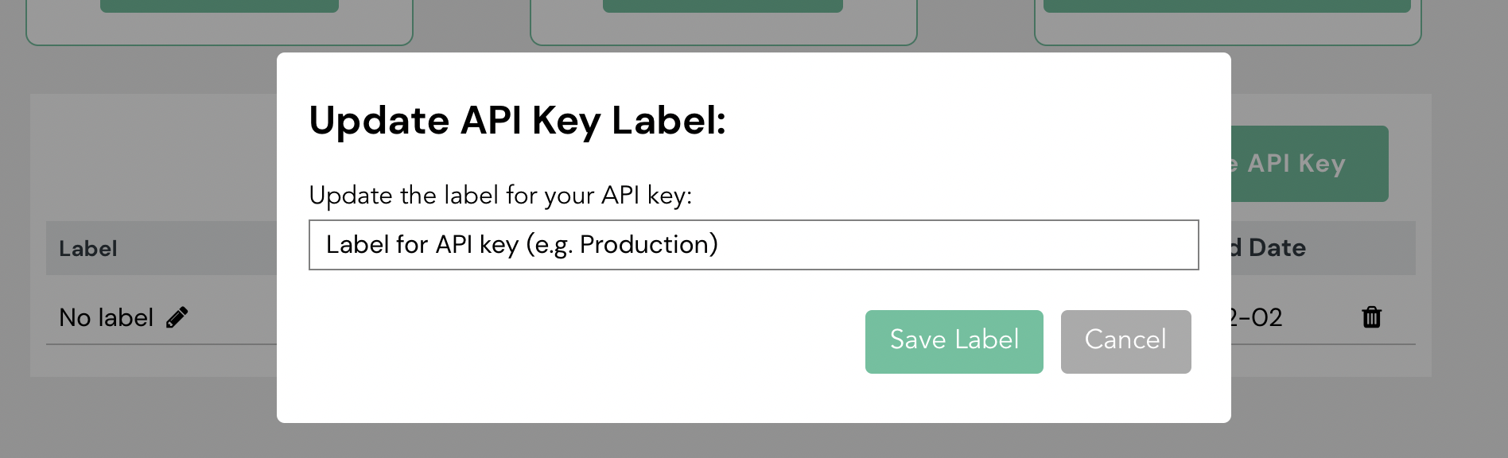1508x458 pixels.
Task: Click the dimmed backdrop below the dialog
Action: tap(754, 441)
